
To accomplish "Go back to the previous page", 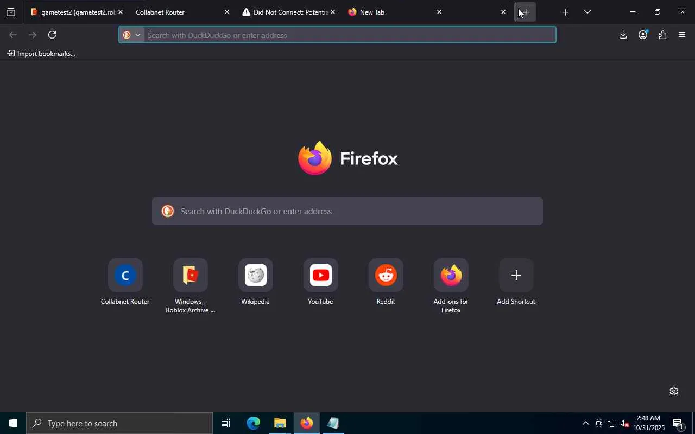I will (13, 35).
